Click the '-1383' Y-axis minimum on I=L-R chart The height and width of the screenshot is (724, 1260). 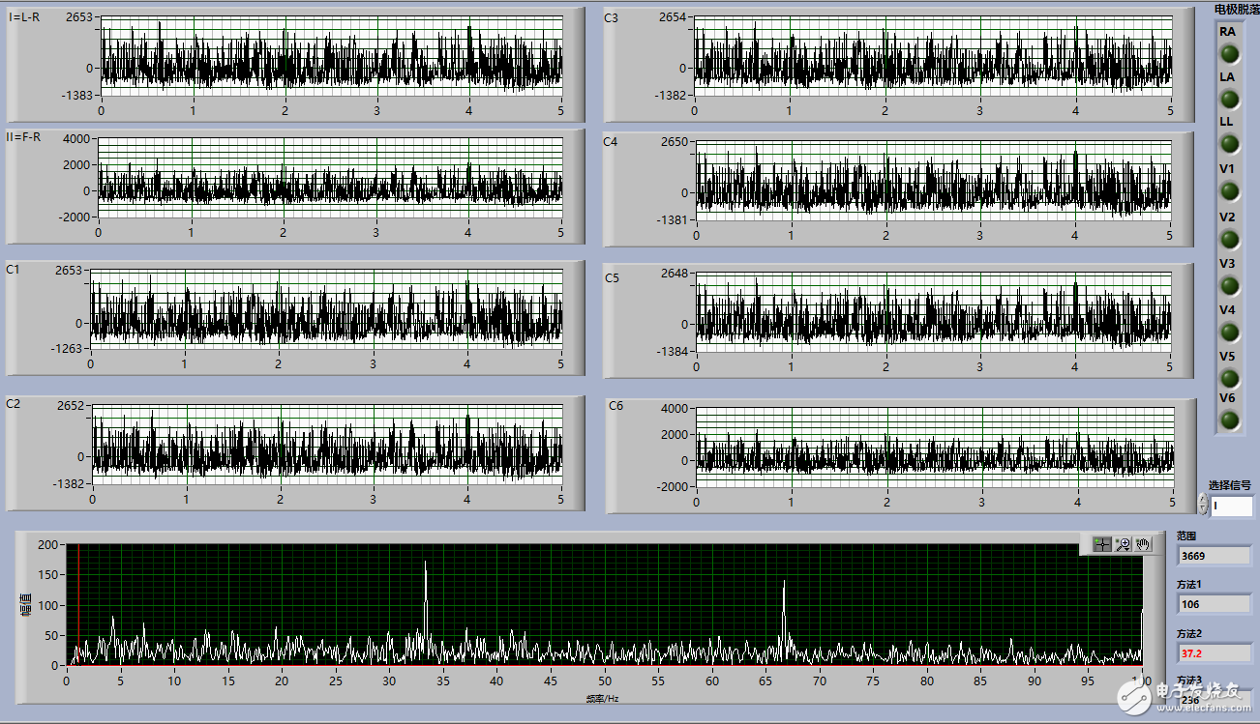77,95
